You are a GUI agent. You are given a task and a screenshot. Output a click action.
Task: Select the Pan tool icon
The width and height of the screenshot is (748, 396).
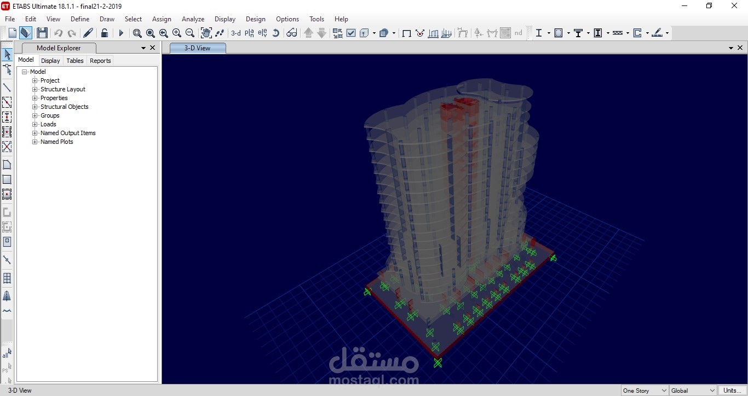tap(206, 33)
